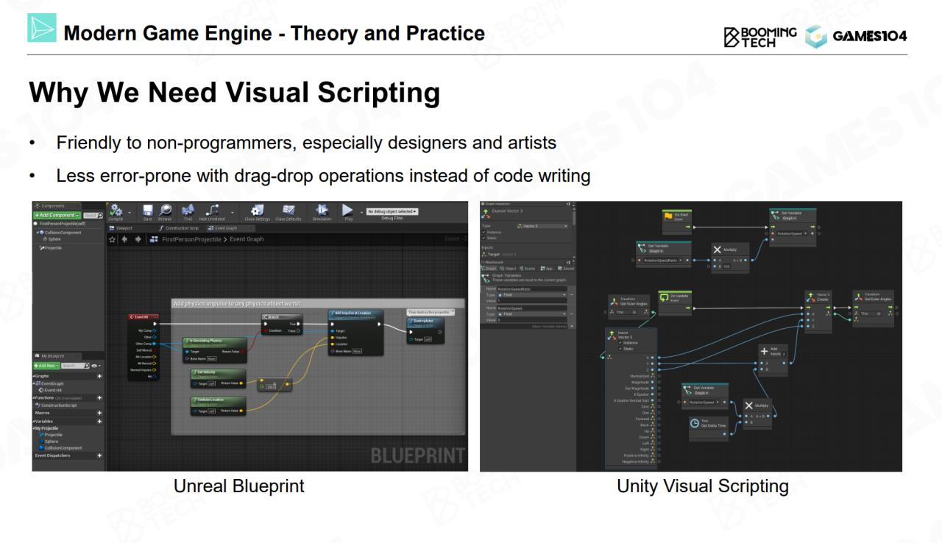Image resolution: width=942 pixels, height=543 pixels.
Task: Click the plus button beside Variables
Action: 99,422
